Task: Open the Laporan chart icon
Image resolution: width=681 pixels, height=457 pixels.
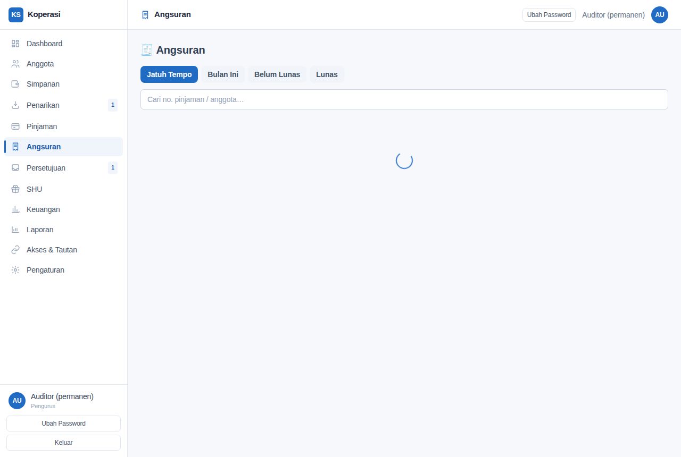Action: point(15,230)
